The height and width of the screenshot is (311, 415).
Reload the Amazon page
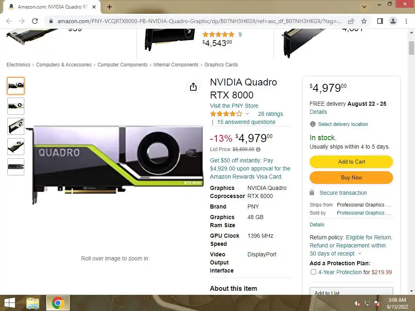coord(35,21)
